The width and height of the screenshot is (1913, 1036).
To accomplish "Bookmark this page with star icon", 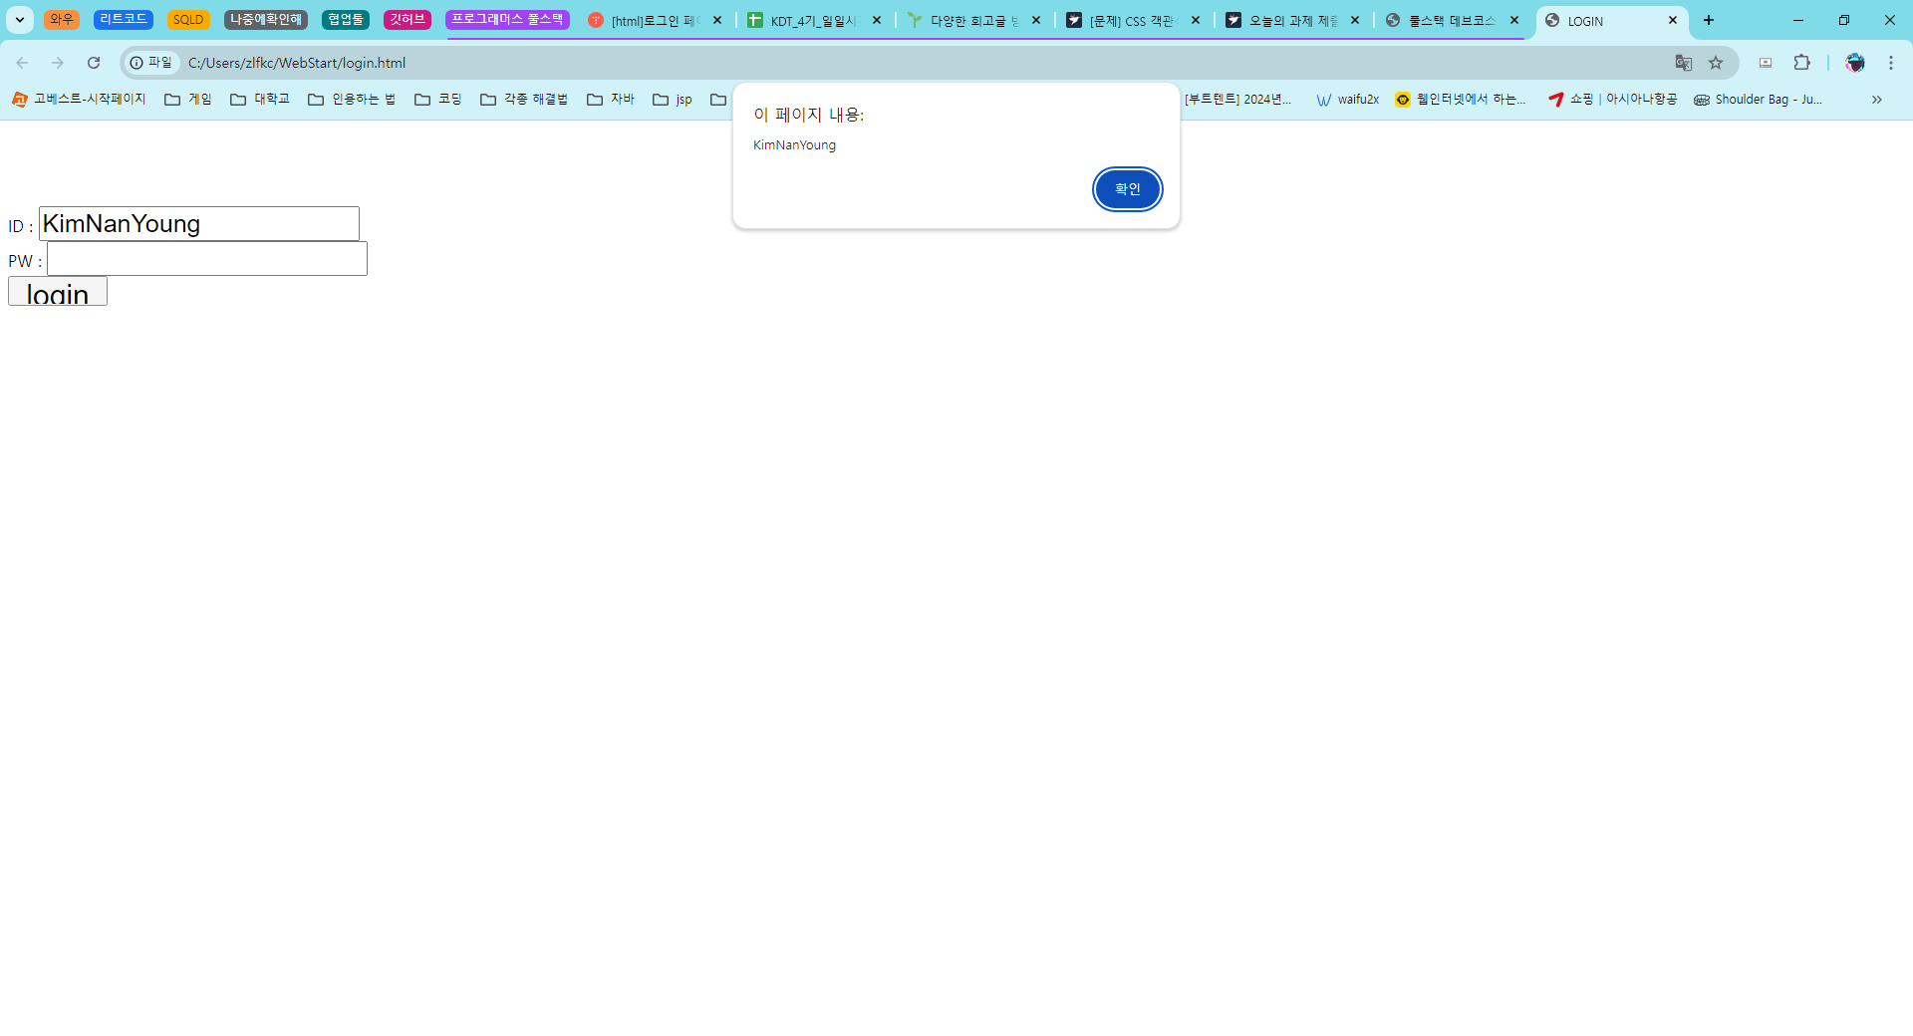I will point(1716,63).
